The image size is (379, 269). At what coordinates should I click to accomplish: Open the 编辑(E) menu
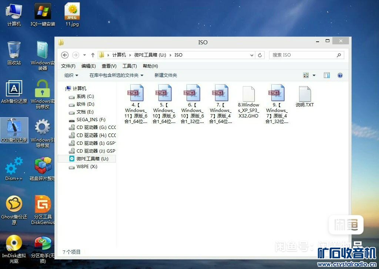point(88,66)
